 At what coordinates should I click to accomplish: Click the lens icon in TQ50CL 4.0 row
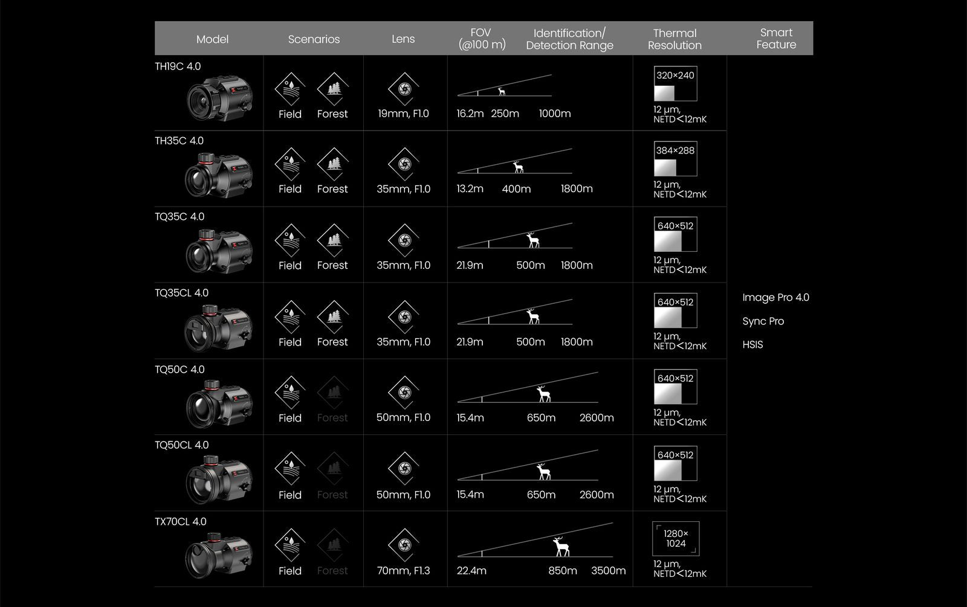(x=404, y=469)
